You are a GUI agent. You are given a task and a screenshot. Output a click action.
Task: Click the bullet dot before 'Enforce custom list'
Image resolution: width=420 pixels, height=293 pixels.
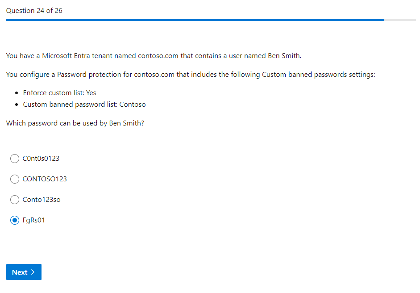pos(17,93)
